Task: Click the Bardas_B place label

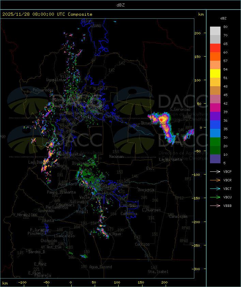Action: pos(36,252)
